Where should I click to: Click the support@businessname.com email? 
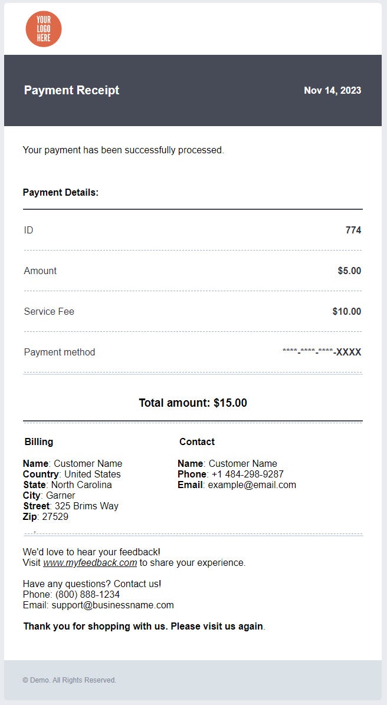113,605
